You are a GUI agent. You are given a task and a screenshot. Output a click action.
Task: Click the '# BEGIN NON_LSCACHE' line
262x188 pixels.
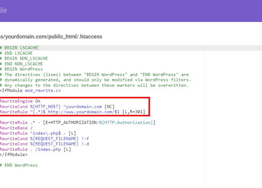click(24, 59)
